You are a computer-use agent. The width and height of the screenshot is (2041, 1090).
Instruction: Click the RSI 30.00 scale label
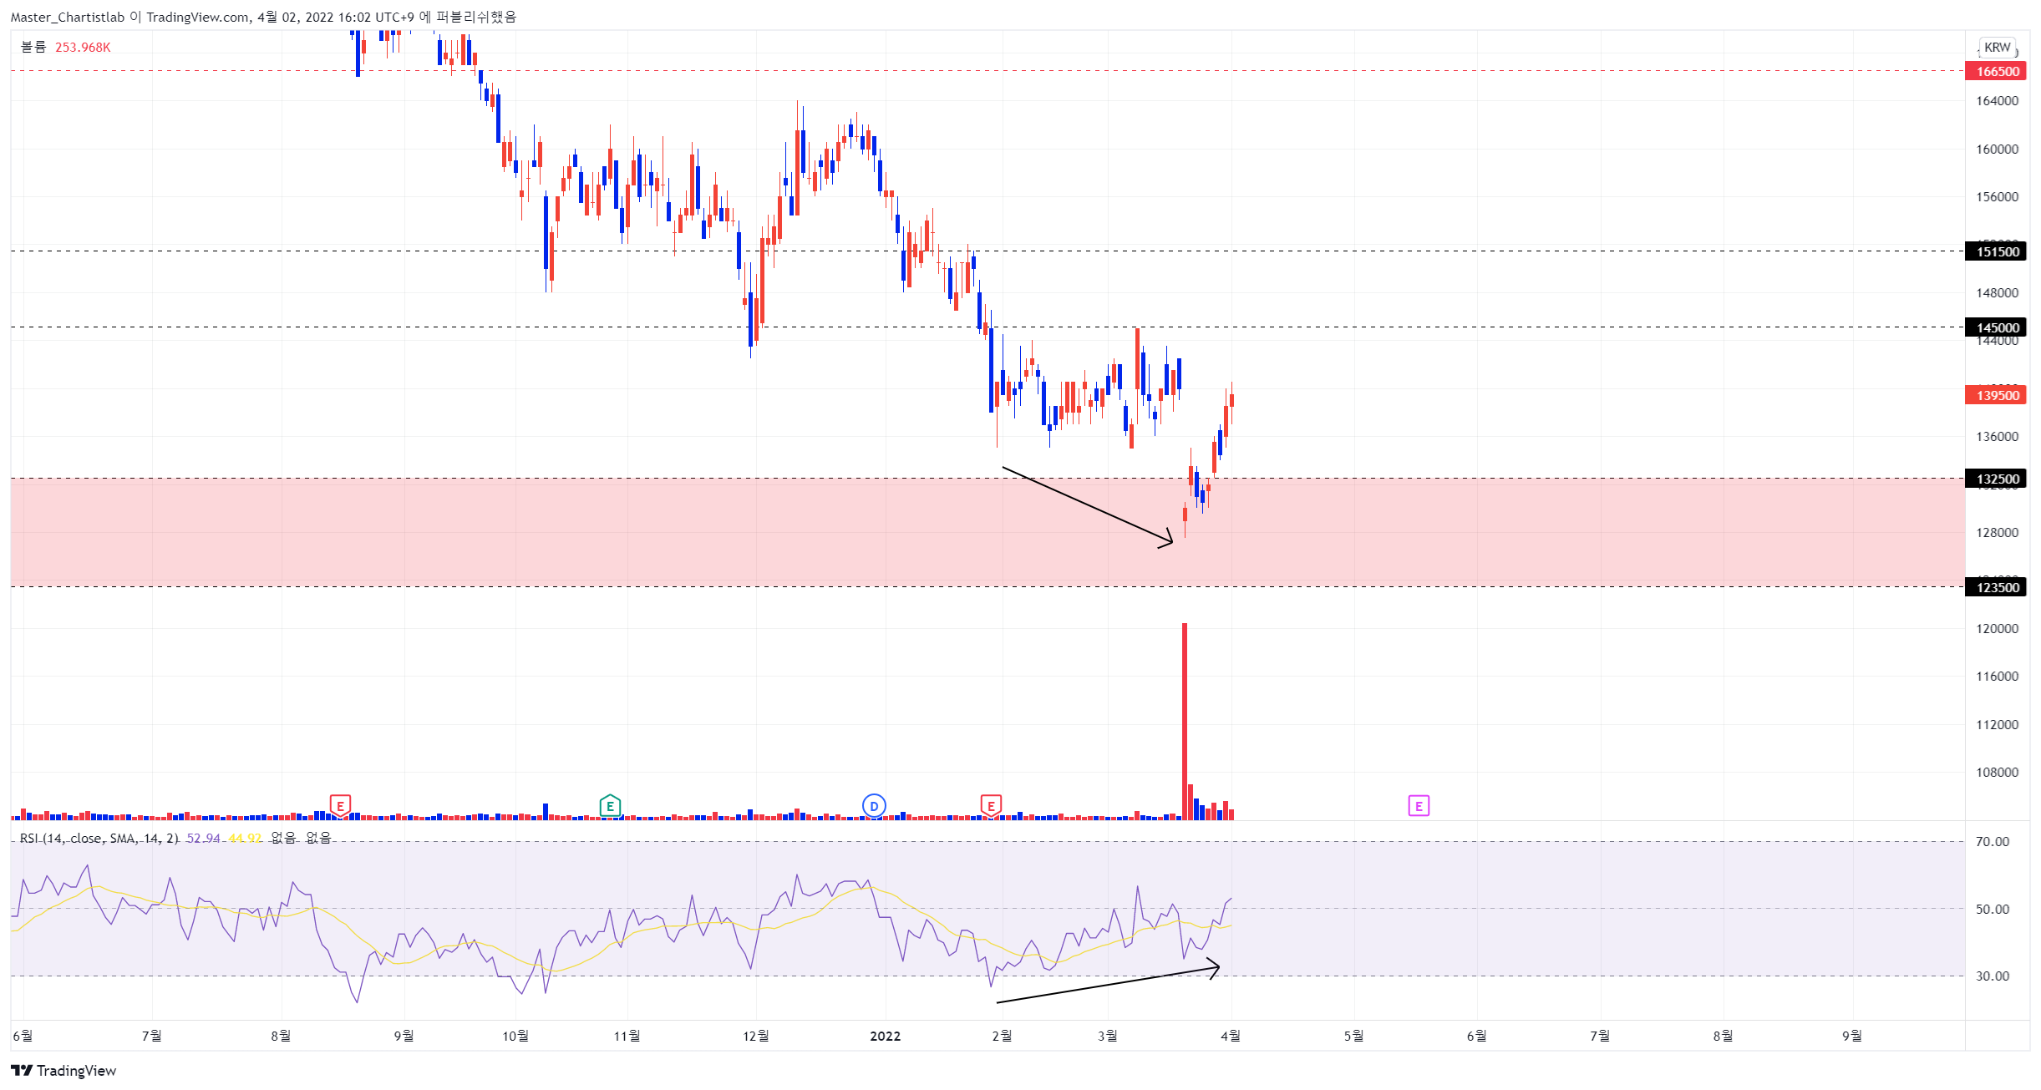[1992, 976]
